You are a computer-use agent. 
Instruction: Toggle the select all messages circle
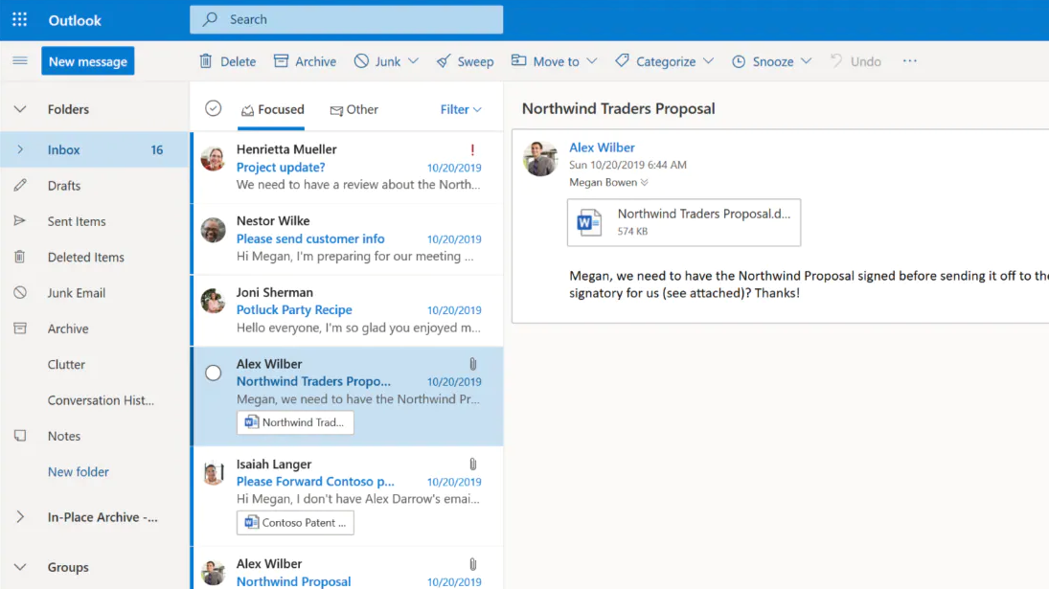coord(214,109)
